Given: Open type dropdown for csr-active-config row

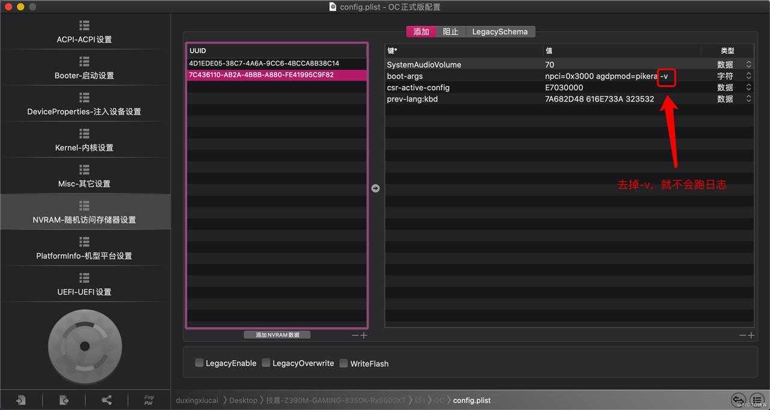Looking at the screenshot, I should (x=748, y=87).
